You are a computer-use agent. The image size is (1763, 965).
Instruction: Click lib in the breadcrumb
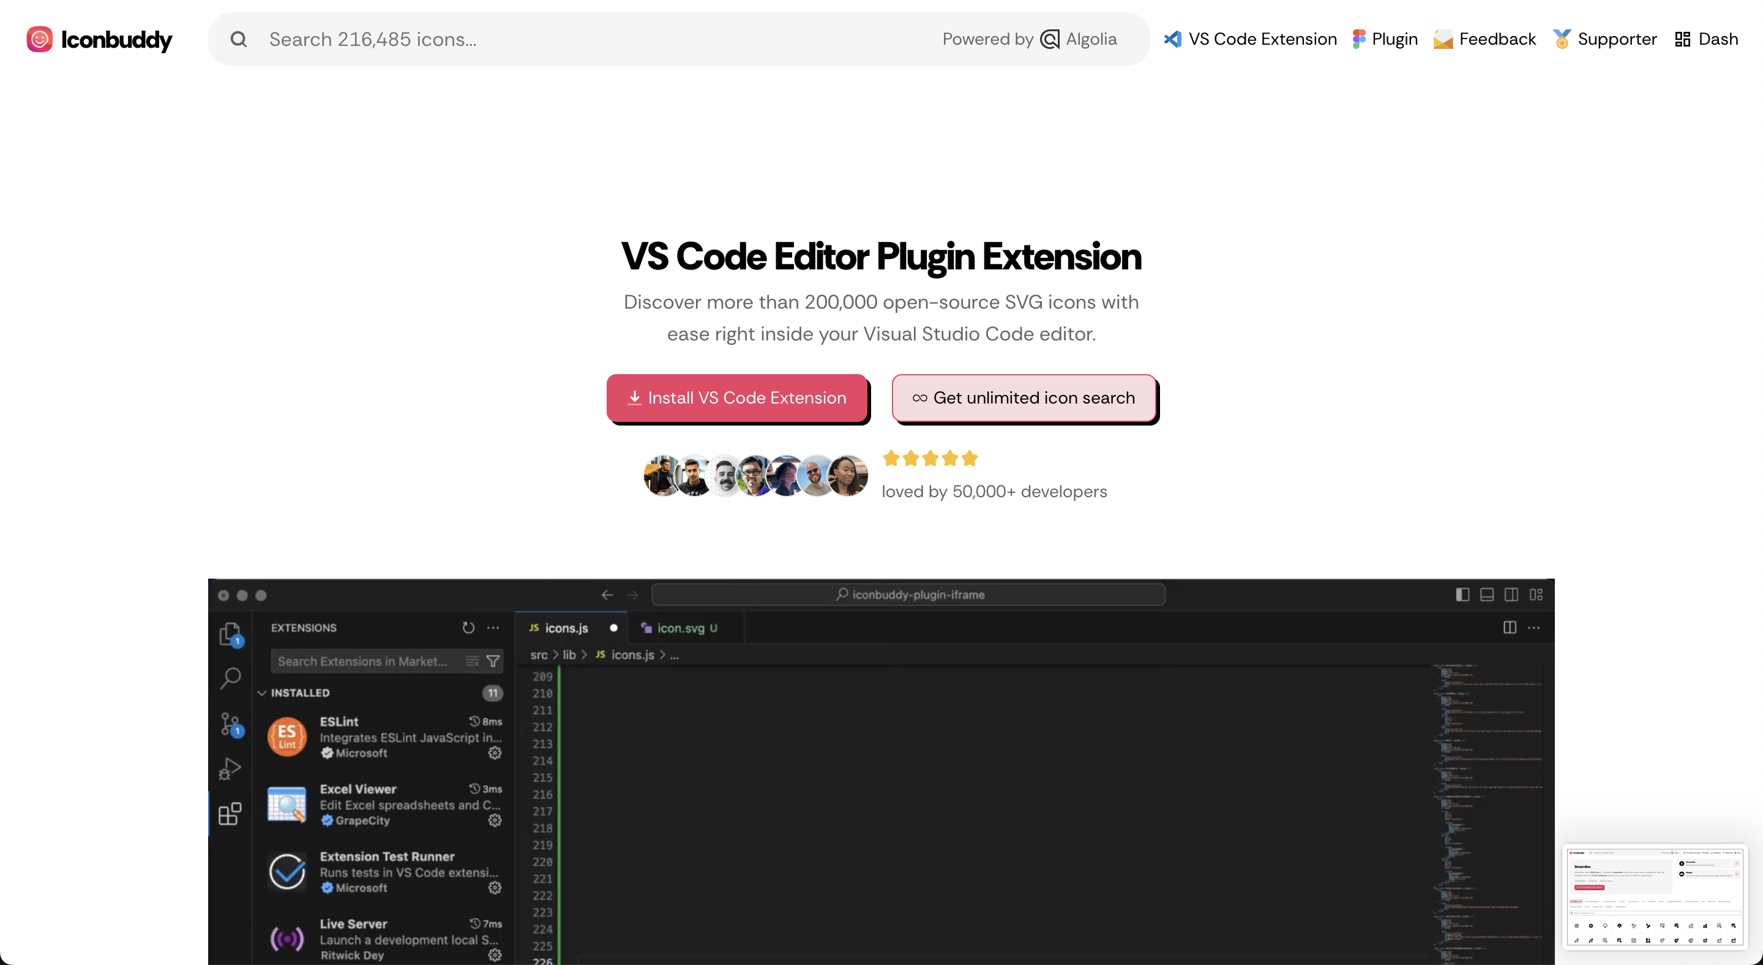(569, 655)
